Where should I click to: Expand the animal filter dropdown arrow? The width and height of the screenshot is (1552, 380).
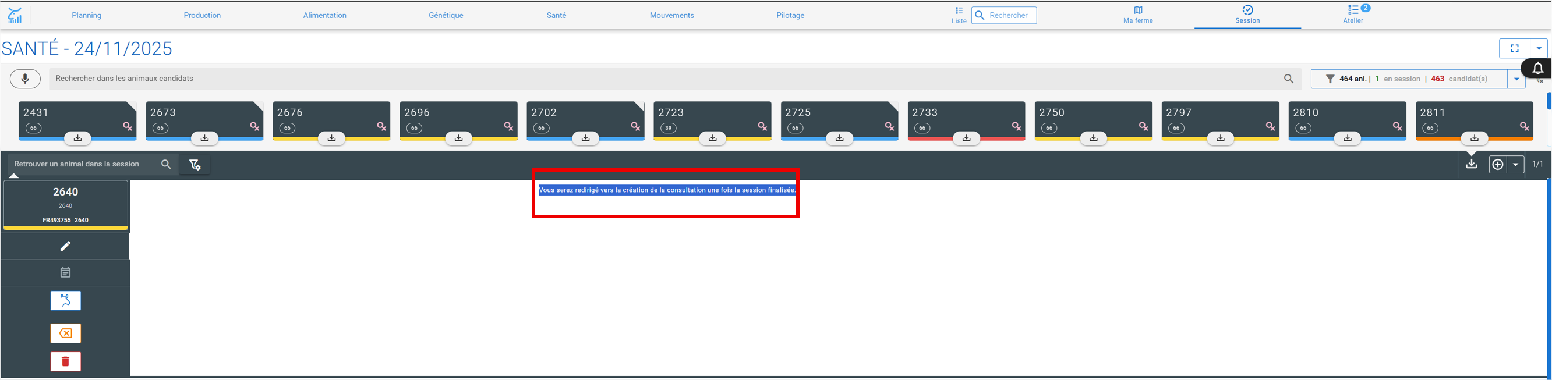click(1516, 79)
